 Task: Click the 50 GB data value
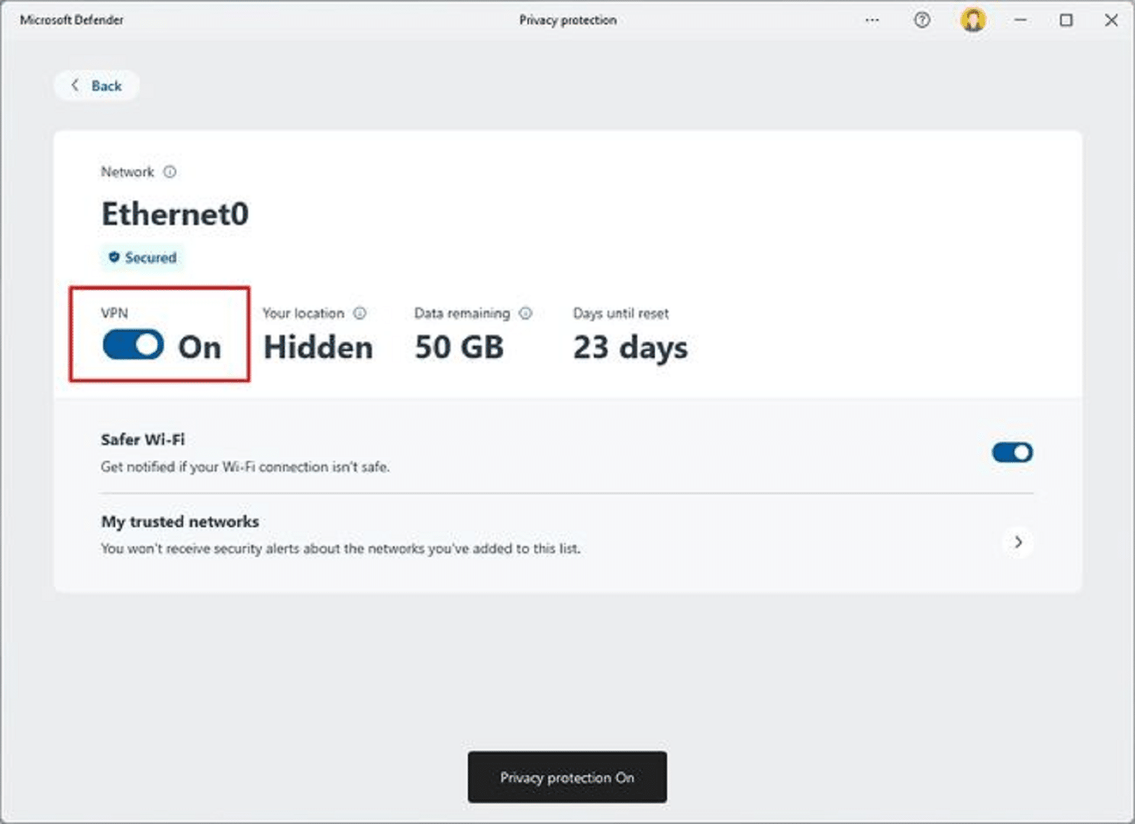pos(459,348)
